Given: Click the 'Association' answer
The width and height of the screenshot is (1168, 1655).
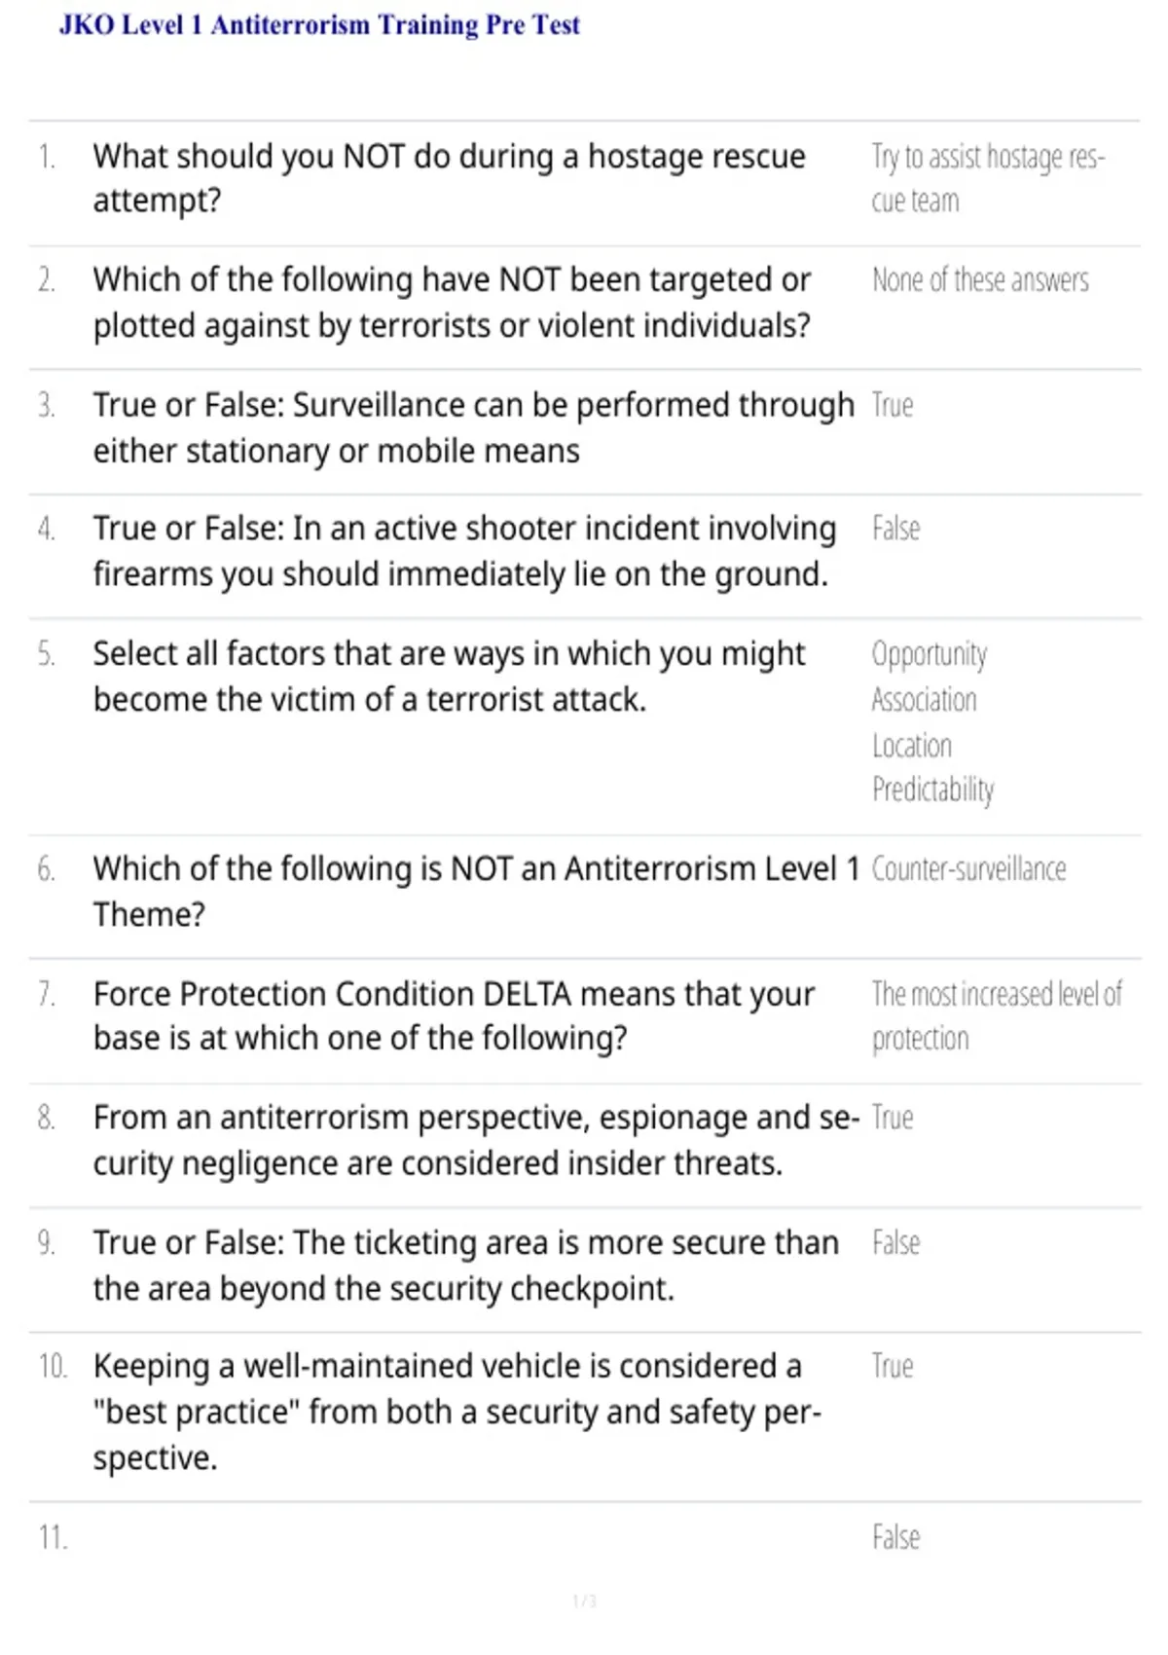Looking at the screenshot, I should [x=924, y=700].
